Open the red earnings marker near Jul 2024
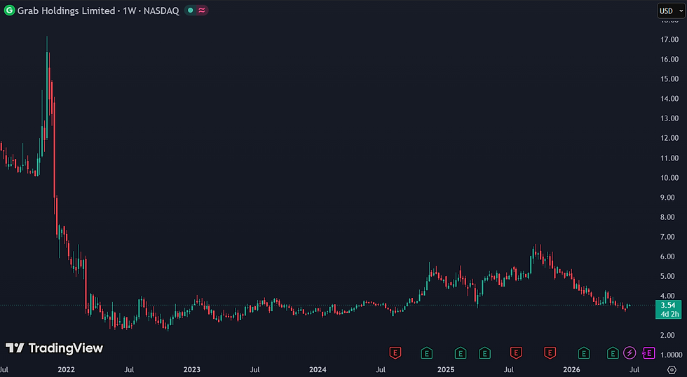The width and height of the screenshot is (687, 377). click(395, 352)
